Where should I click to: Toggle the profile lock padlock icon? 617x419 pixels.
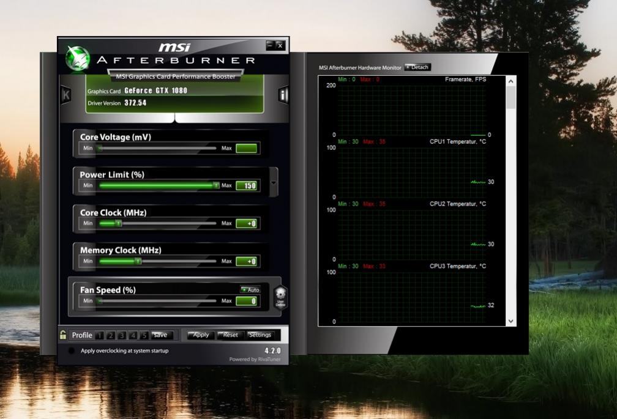(x=63, y=335)
